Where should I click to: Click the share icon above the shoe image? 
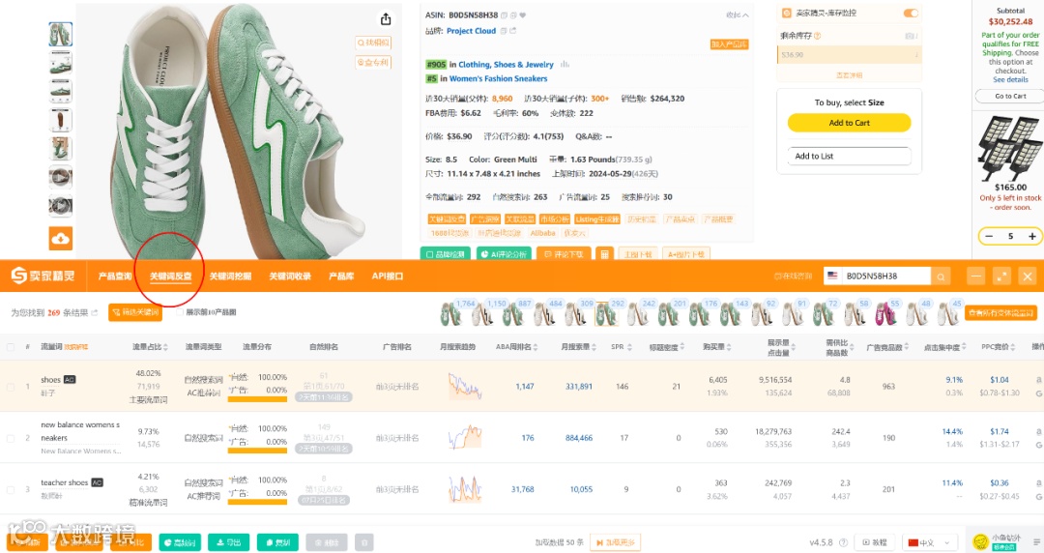(386, 19)
